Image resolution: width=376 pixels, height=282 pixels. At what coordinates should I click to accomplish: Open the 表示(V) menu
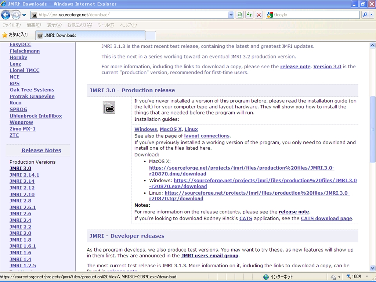coord(54,25)
